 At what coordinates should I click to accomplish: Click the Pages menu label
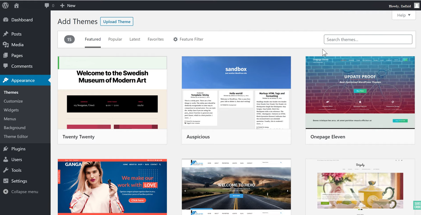coord(17,56)
